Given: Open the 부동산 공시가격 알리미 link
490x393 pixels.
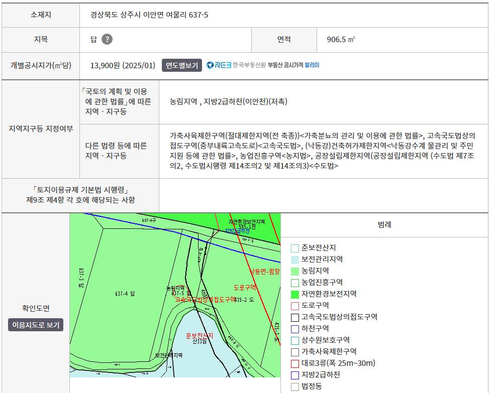Looking at the screenshot, I should click(293, 65).
